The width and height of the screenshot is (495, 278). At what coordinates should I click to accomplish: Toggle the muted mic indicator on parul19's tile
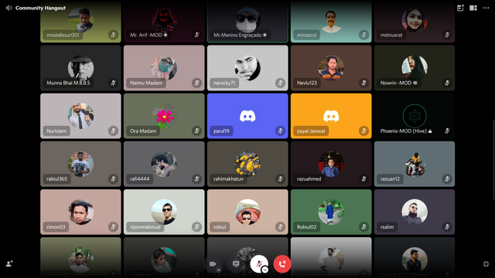pyautogui.click(x=280, y=131)
